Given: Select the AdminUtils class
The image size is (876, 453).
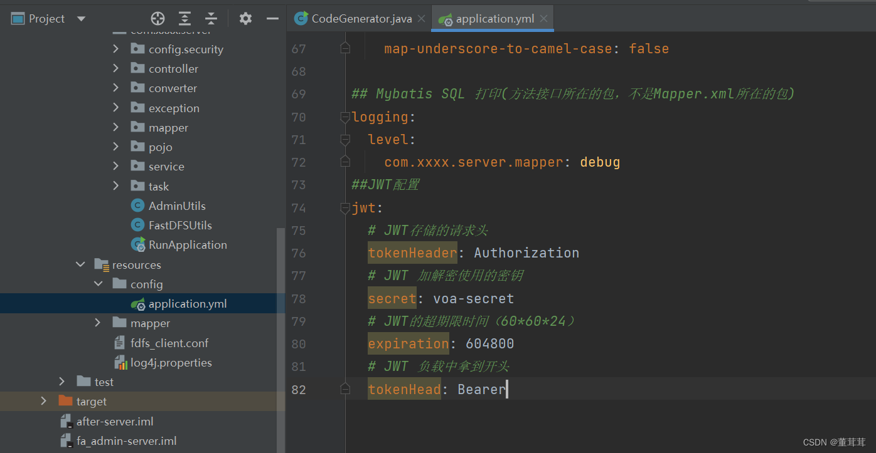Looking at the screenshot, I should point(177,206).
